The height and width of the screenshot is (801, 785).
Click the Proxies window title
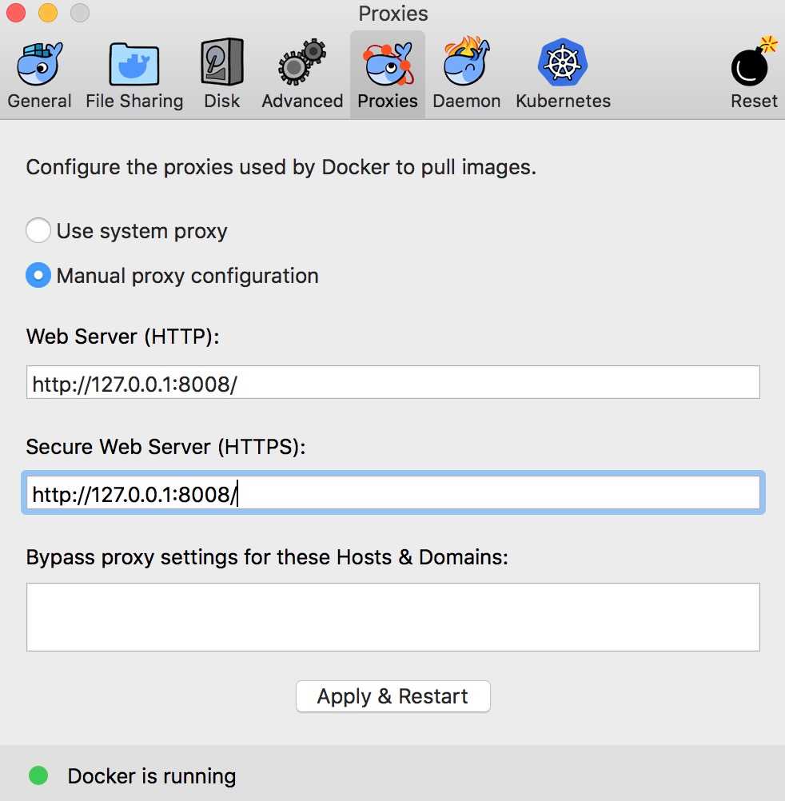click(x=392, y=14)
